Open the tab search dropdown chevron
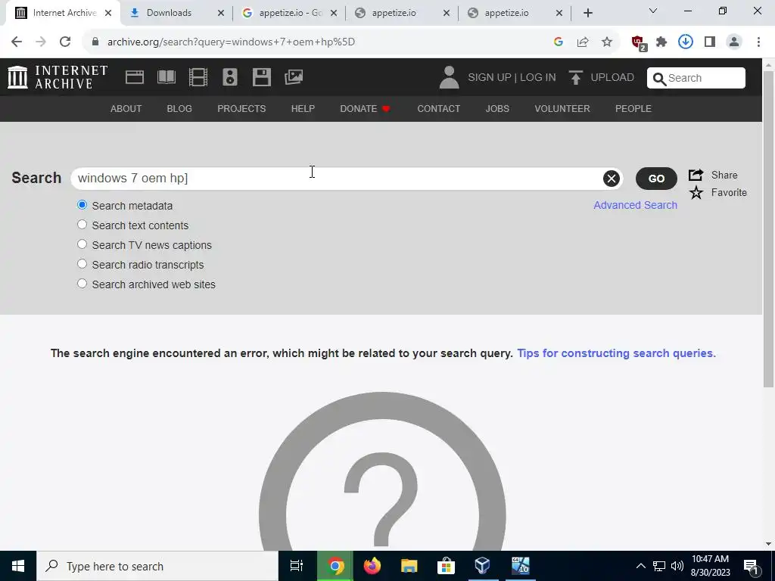The height and width of the screenshot is (581, 775). 653,11
